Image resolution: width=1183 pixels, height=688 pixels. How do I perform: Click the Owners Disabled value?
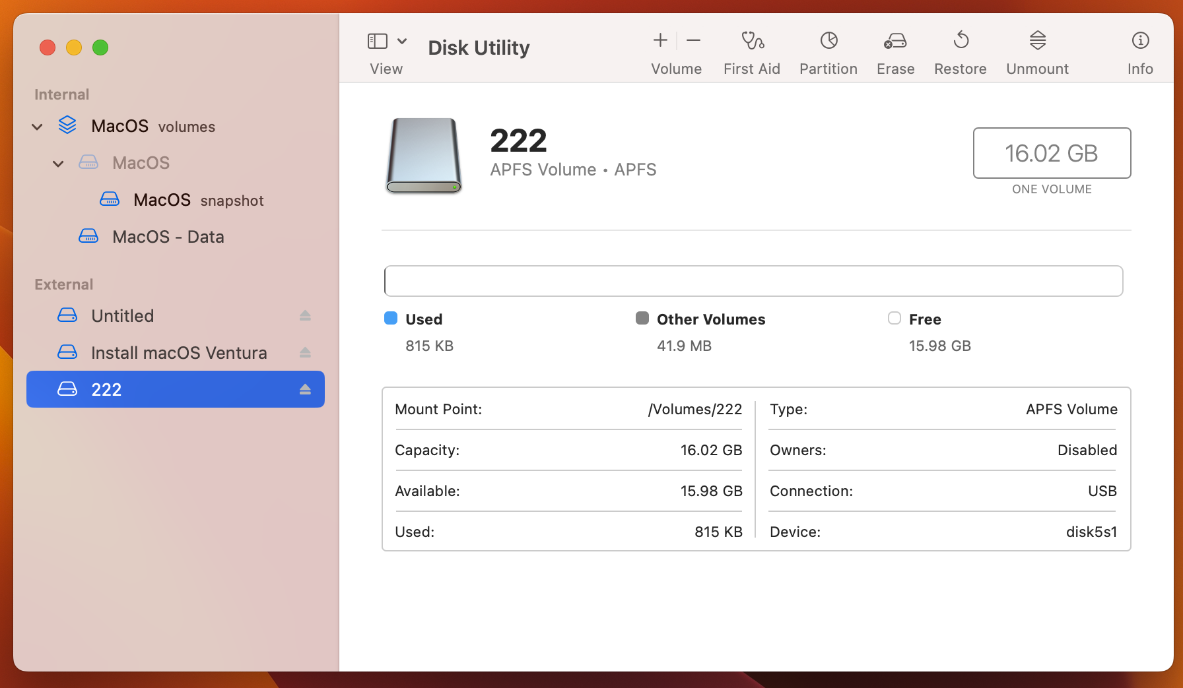point(1087,450)
